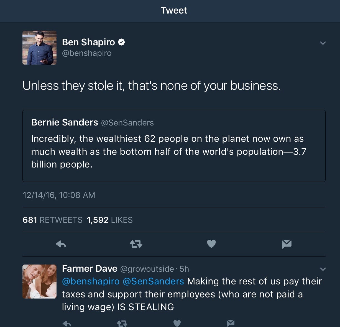Like Farmer Dave's reply
This screenshot has height=327, width=340.
point(177,323)
